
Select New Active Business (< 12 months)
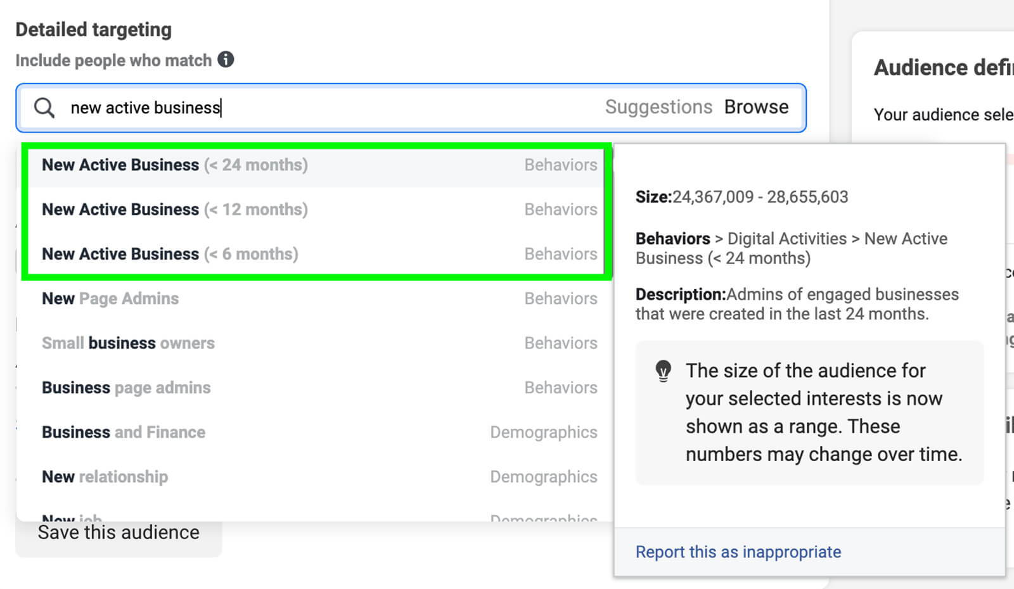[x=175, y=210]
